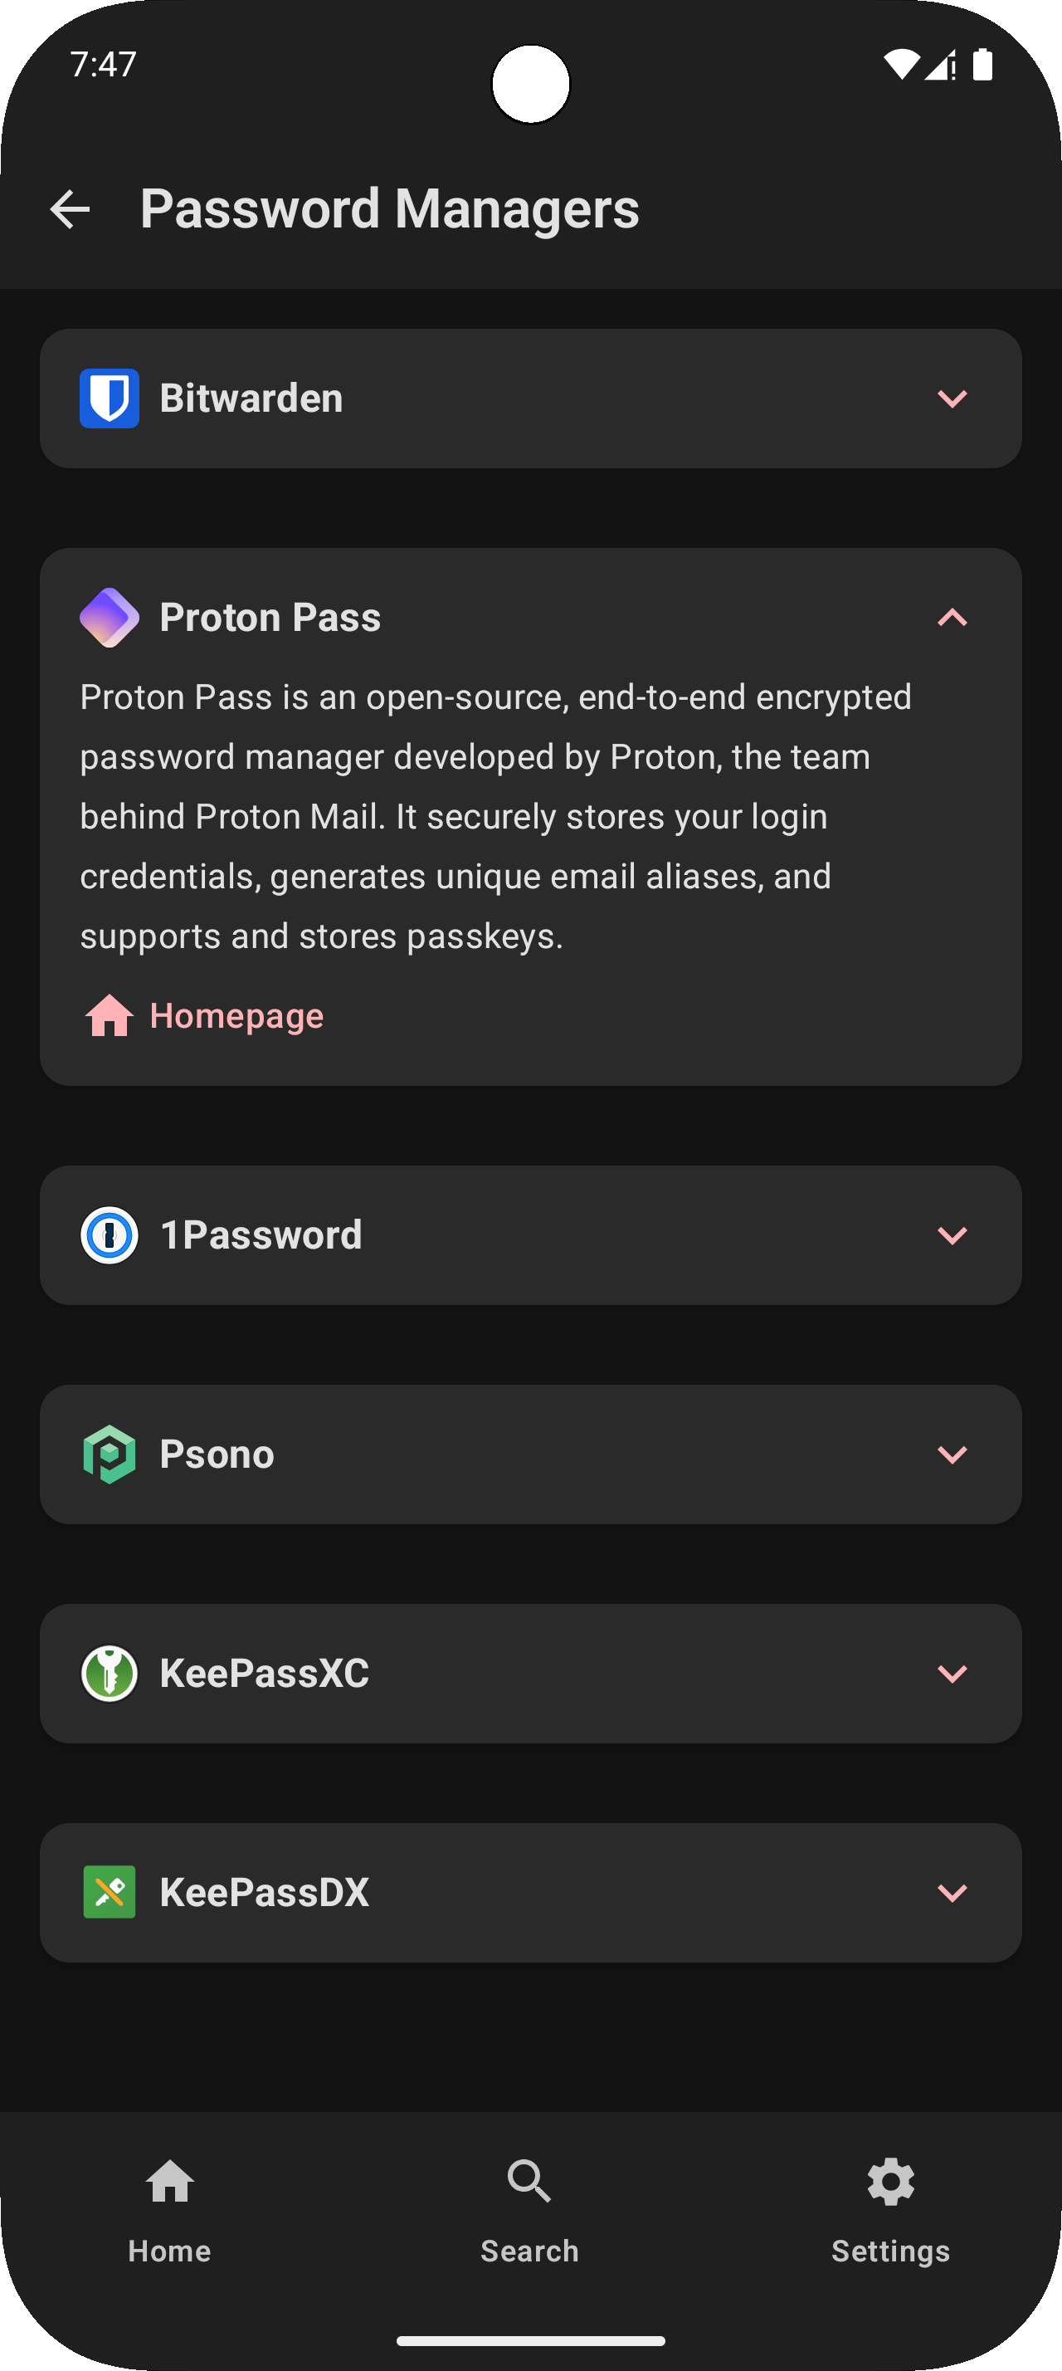1062x2371 pixels.
Task: Click the Proton Pass diamond logo
Action: pos(110,618)
